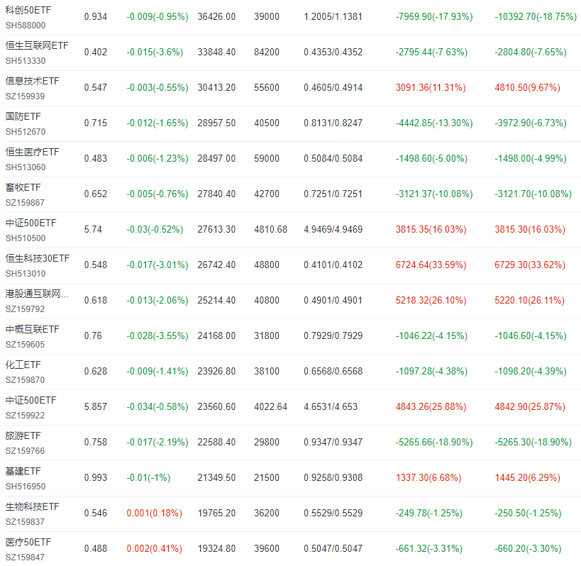Click market value 23926.80
Screen dimensions: 581x566
pyautogui.click(x=216, y=371)
